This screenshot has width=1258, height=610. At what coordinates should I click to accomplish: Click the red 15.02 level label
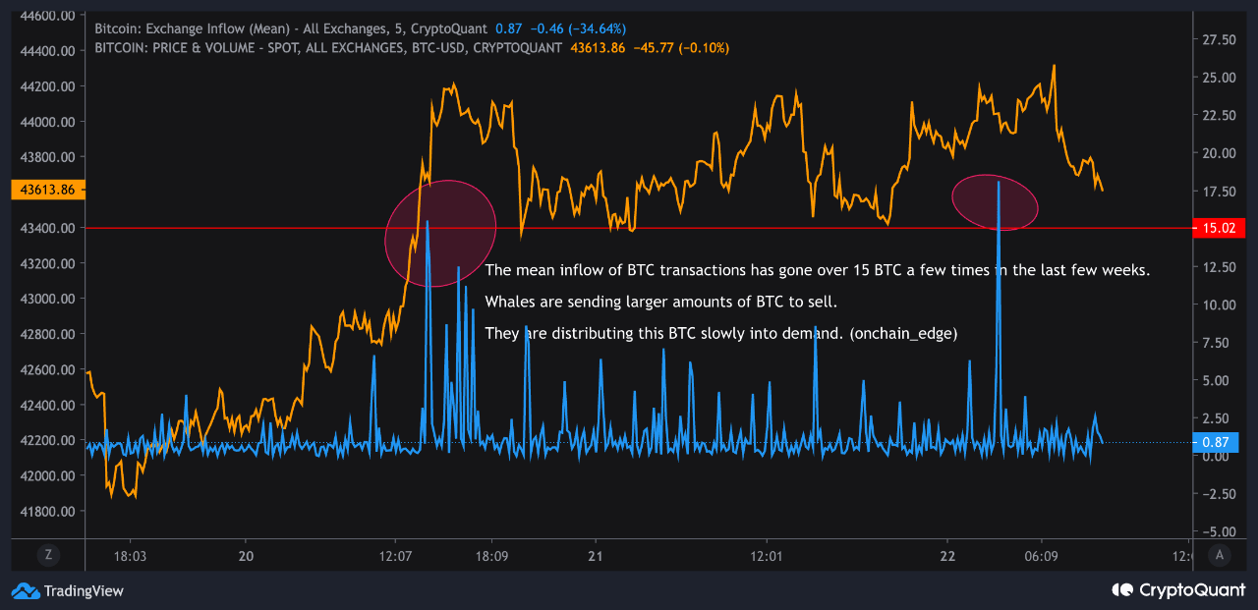1219,227
